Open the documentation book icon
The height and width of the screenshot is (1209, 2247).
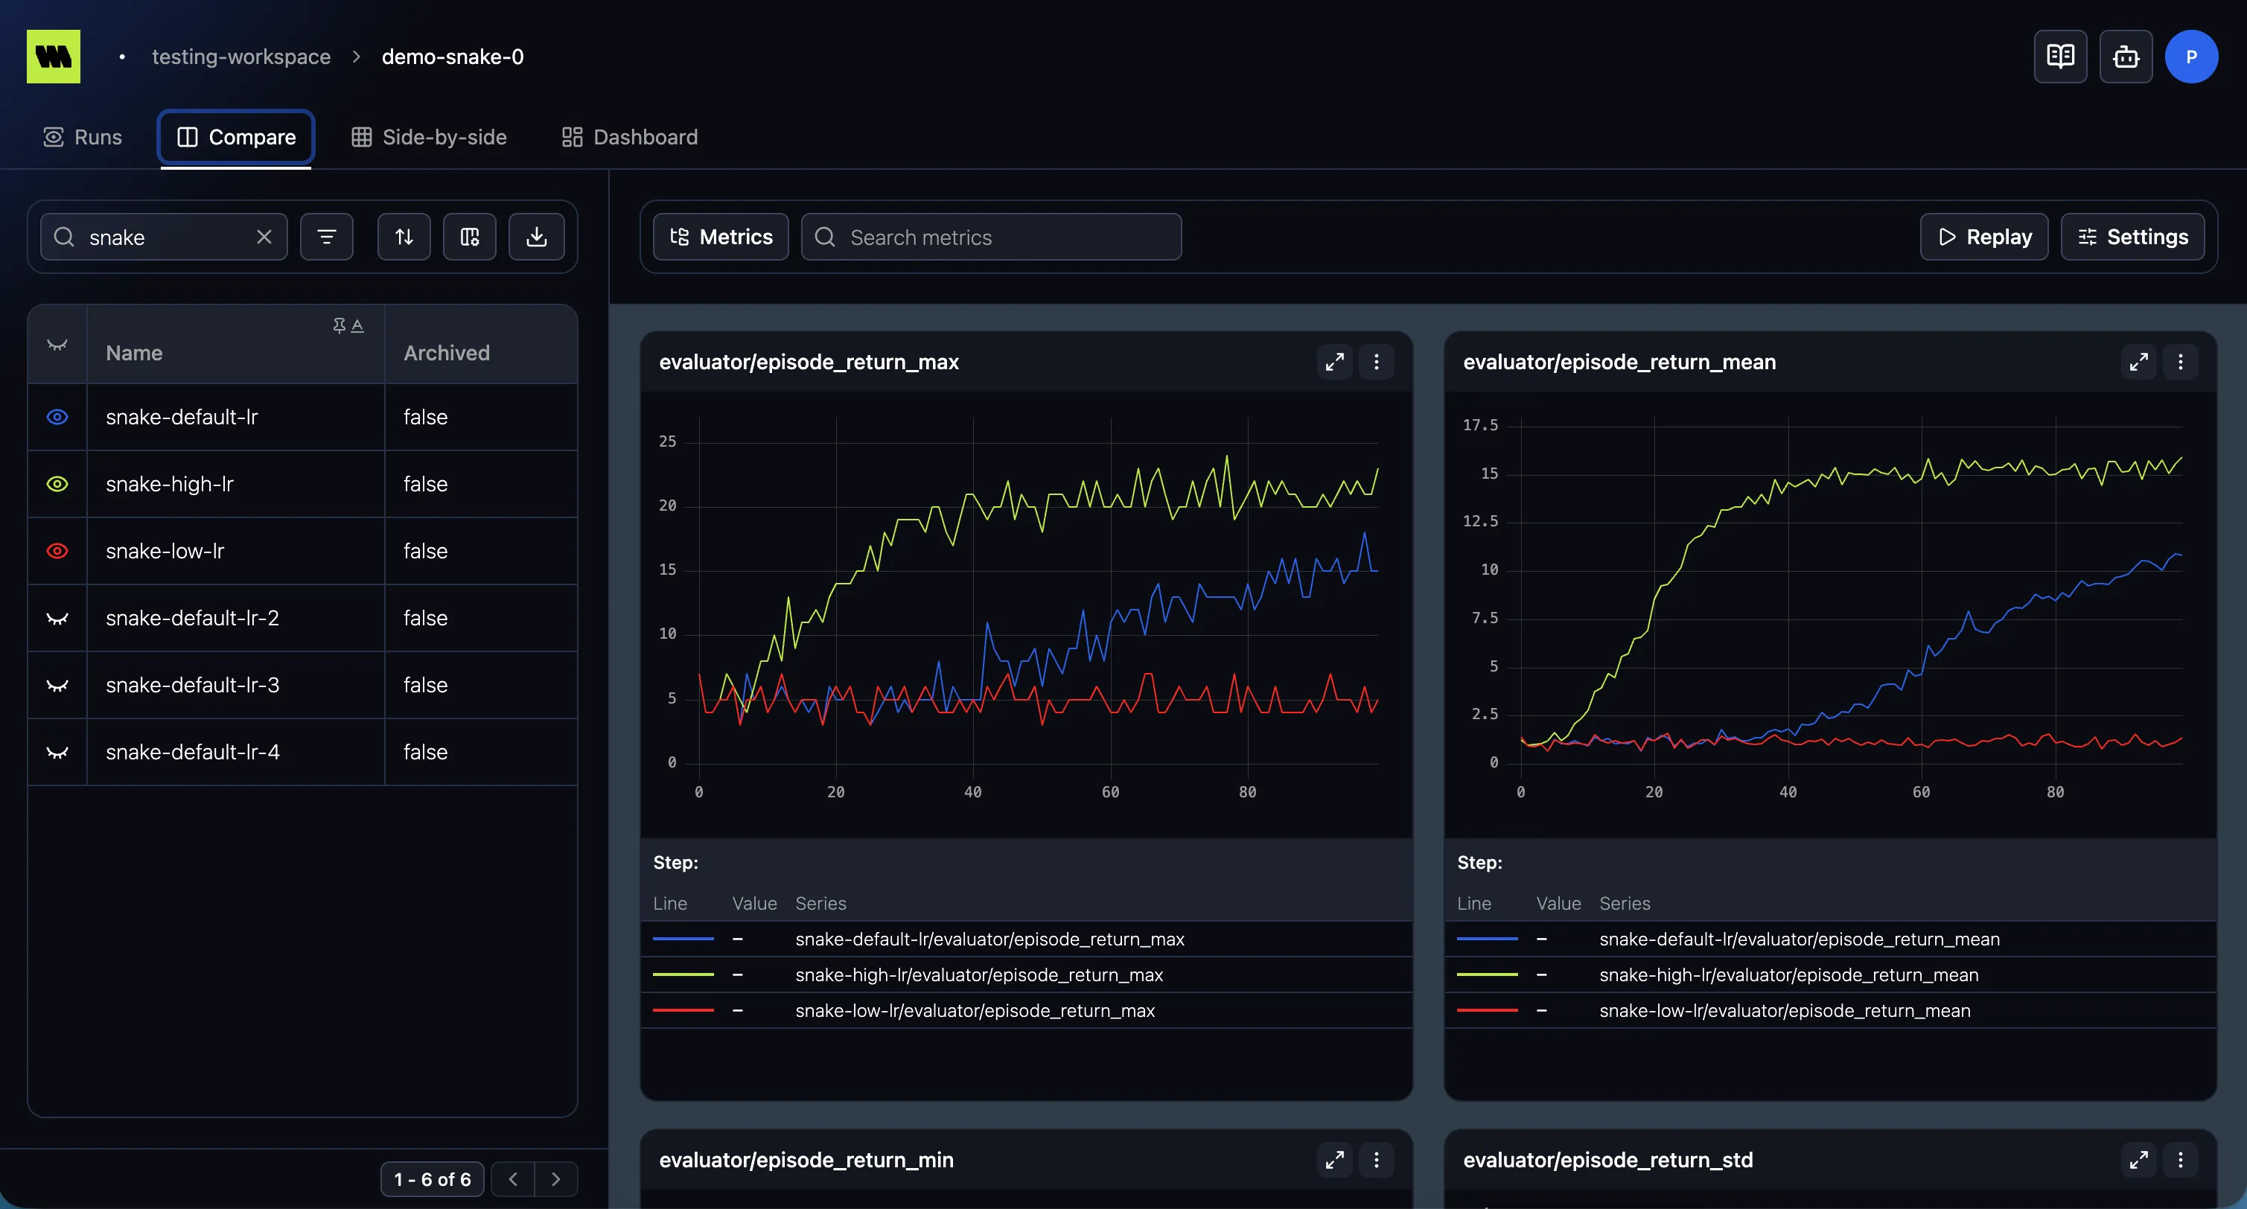point(2060,57)
